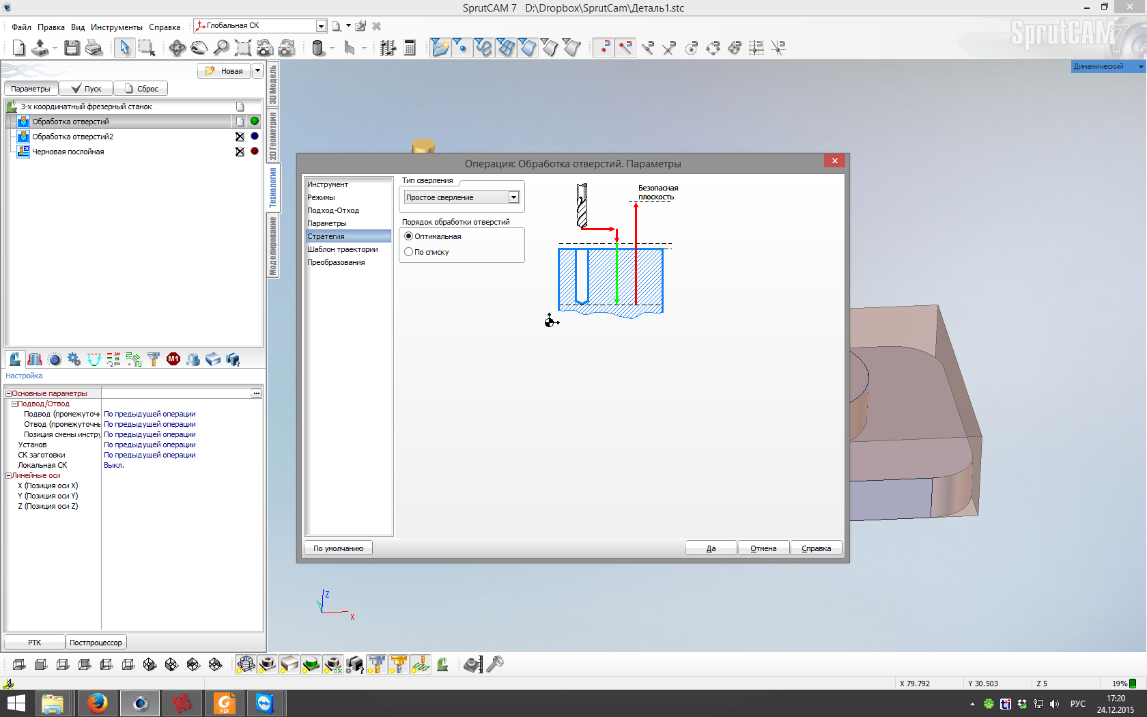
Task: Click the Print icon in toolbar
Action: 94,48
